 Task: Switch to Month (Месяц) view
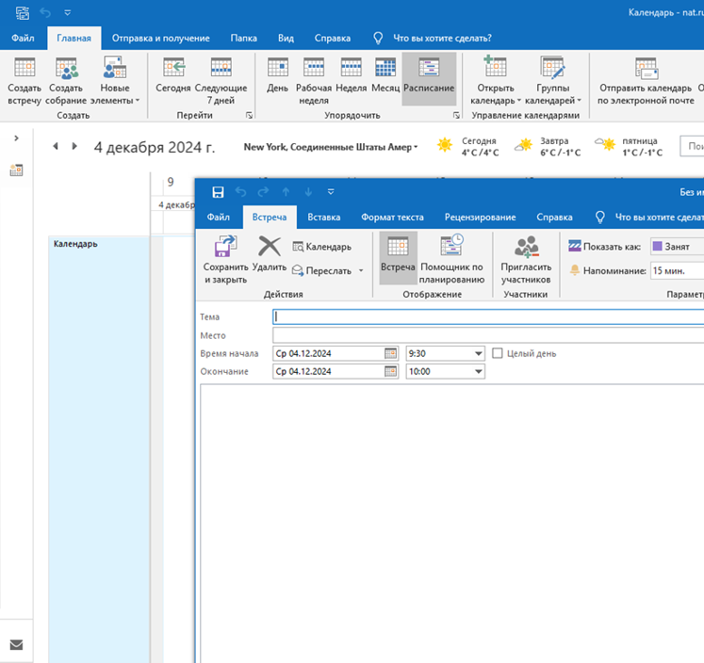point(385,75)
